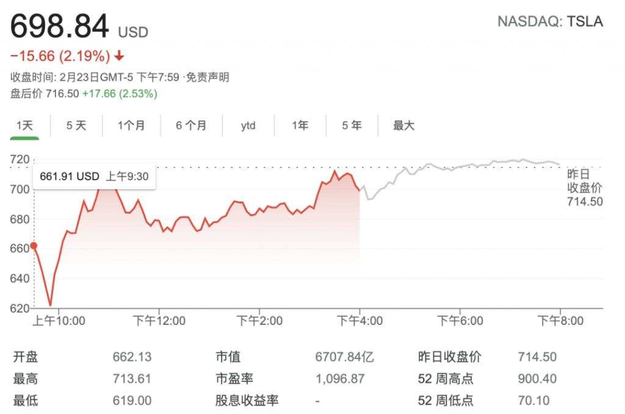Click the red down arrow beside 2.19%
The width and height of the screenshot is (625, 414).
tap(119, 56)
